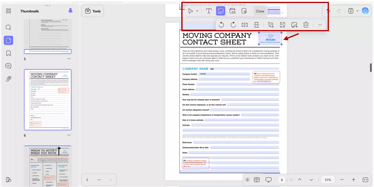Click the page number field showing 6

[282, 180]
